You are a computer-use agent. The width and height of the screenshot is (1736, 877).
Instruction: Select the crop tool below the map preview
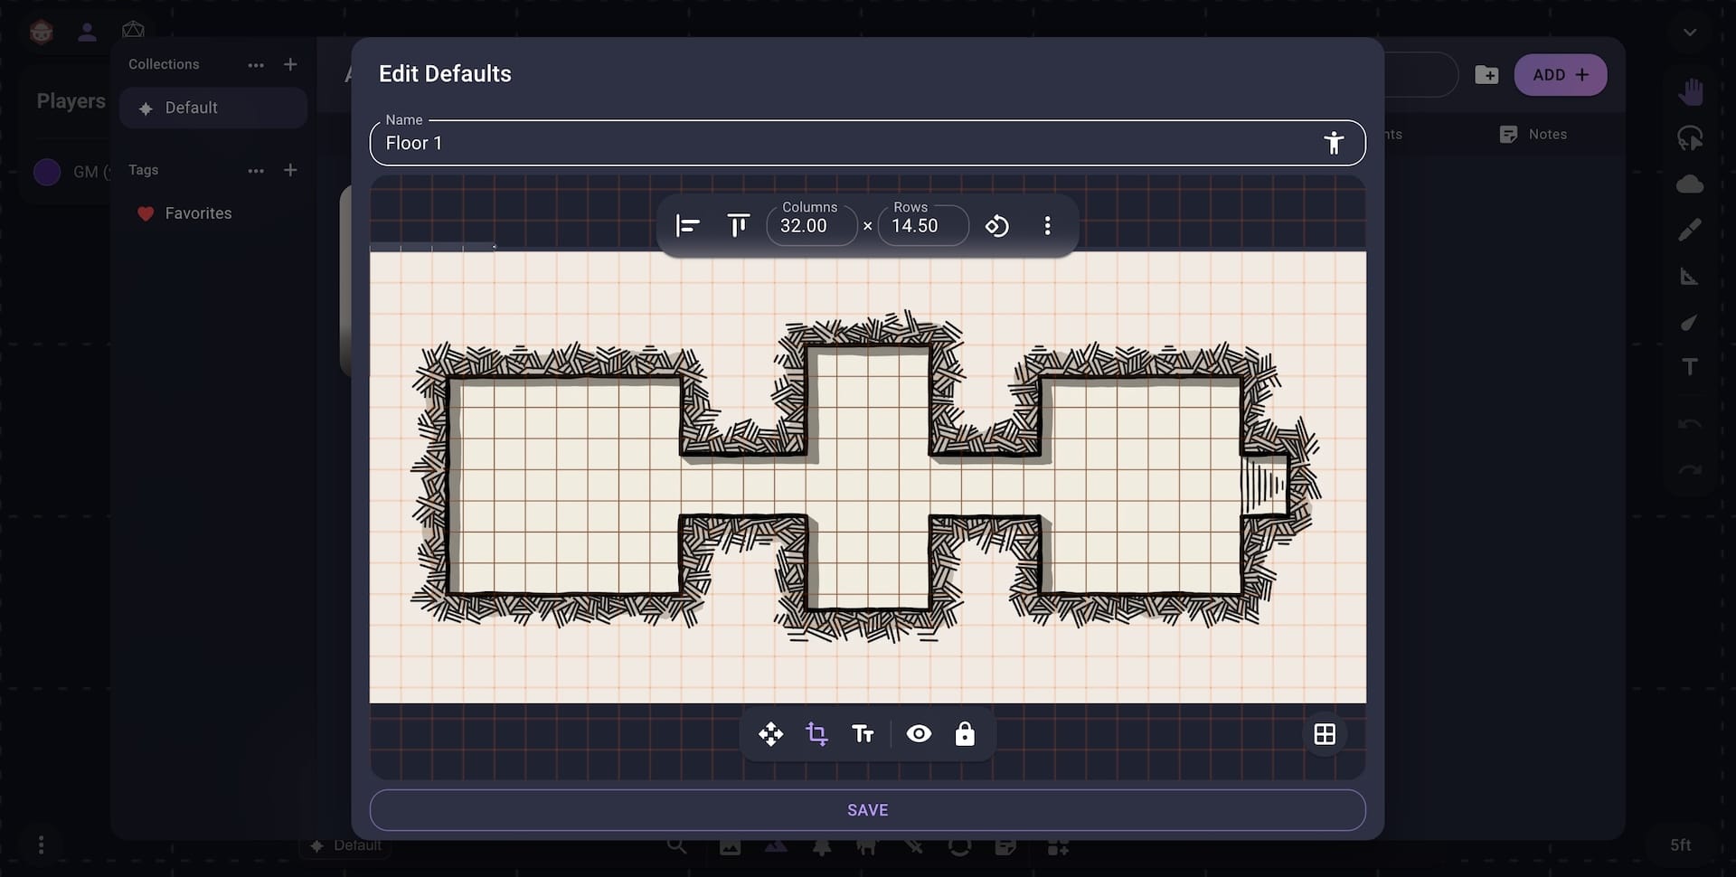(817, 733)
